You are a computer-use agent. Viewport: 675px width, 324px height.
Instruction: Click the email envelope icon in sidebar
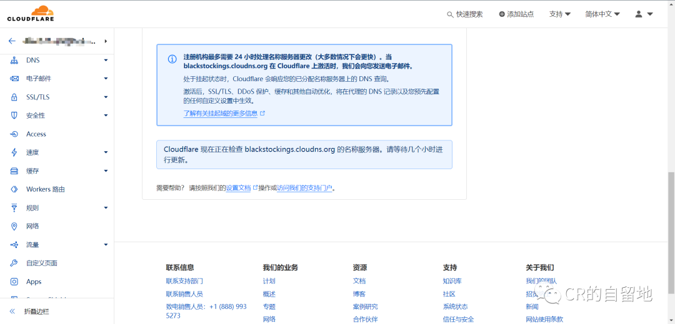click(x=14, y=79)
